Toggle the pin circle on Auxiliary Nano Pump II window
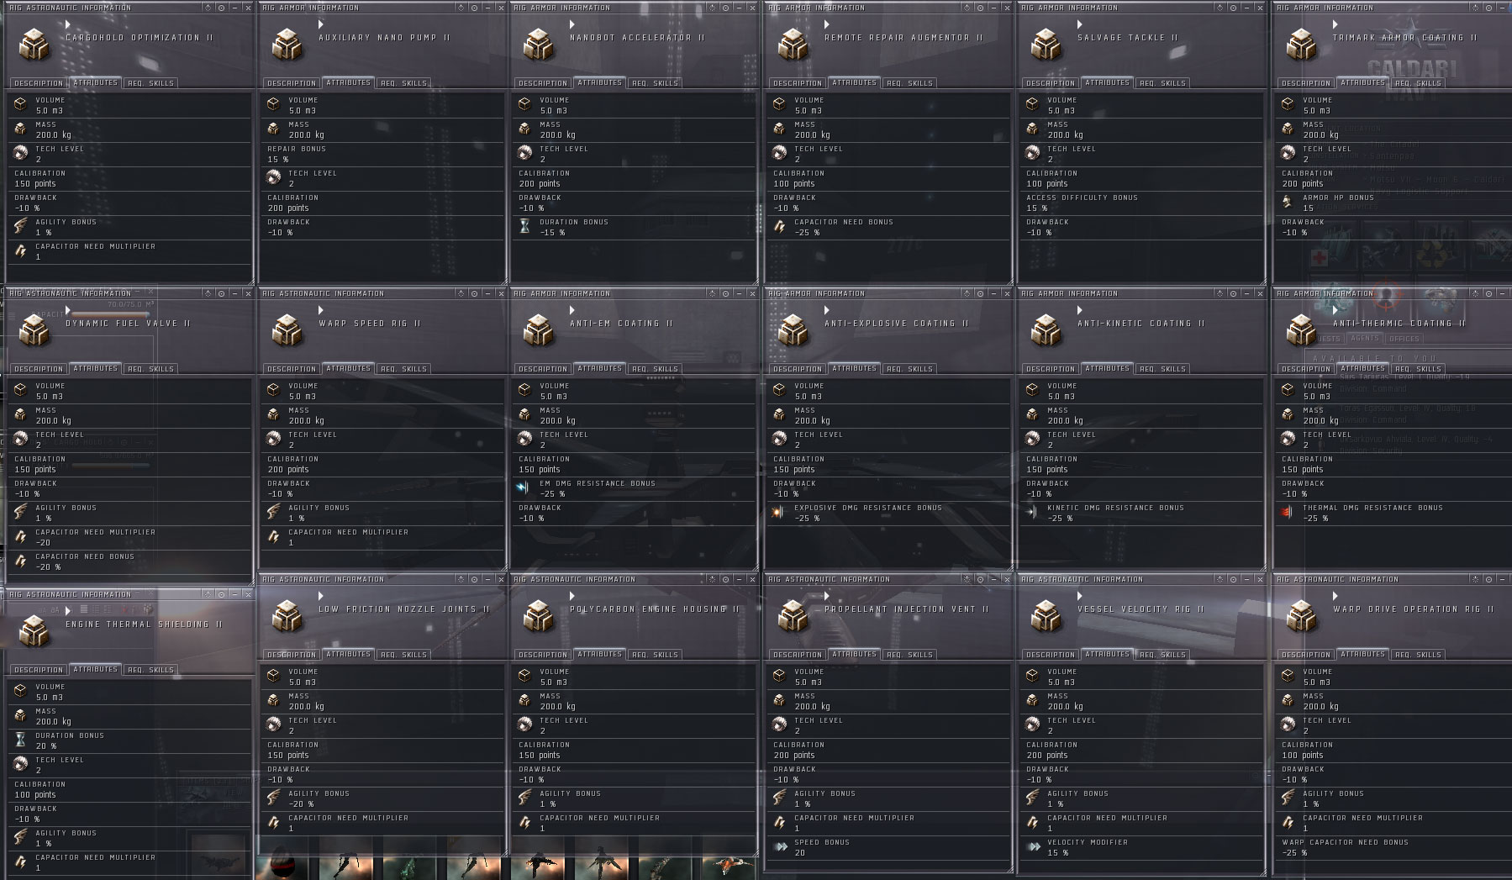Screen dimensions: 1512x880 click(474, 8)
